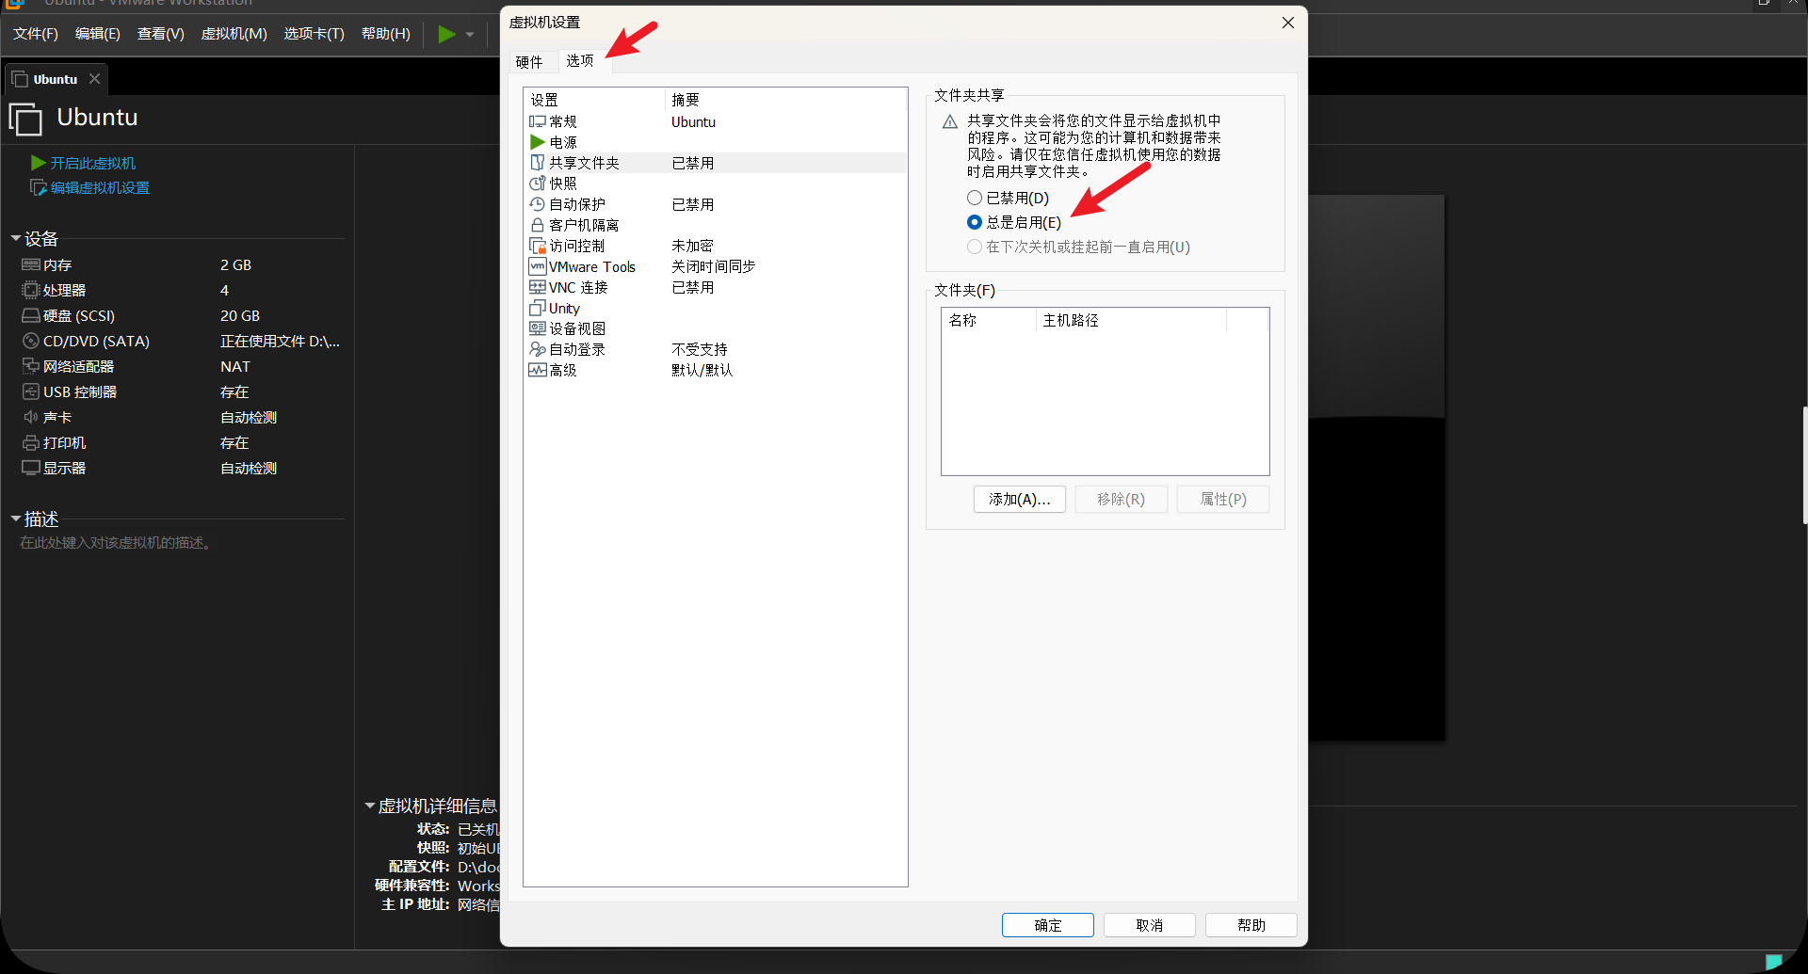Click the CD/DVD (SATA) disc icon

[31, 341]
